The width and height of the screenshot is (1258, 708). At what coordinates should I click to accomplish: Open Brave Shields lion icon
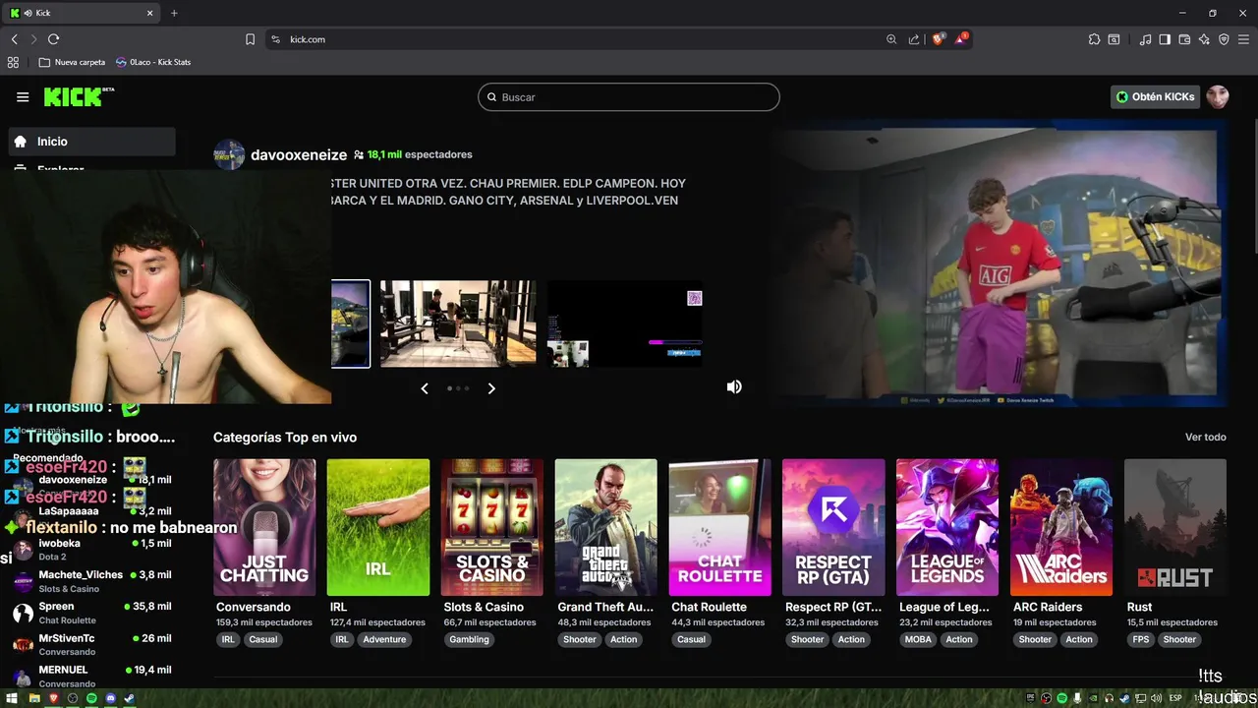pyautogui.click(x=939, y=39)
